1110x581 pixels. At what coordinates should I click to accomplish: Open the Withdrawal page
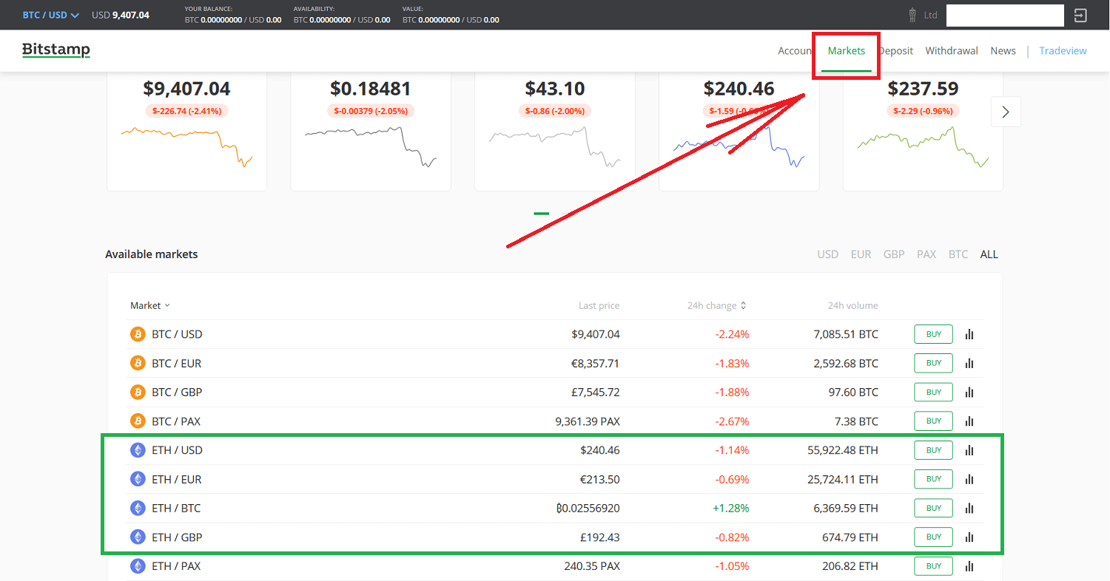pyautogui.click(x=952, y=51)
